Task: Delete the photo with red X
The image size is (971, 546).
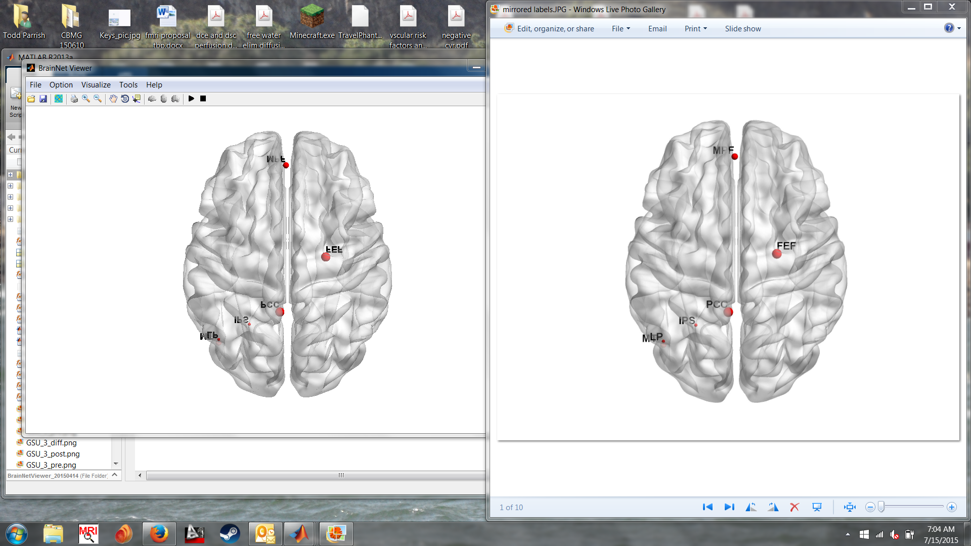Action: coord(795,507)
